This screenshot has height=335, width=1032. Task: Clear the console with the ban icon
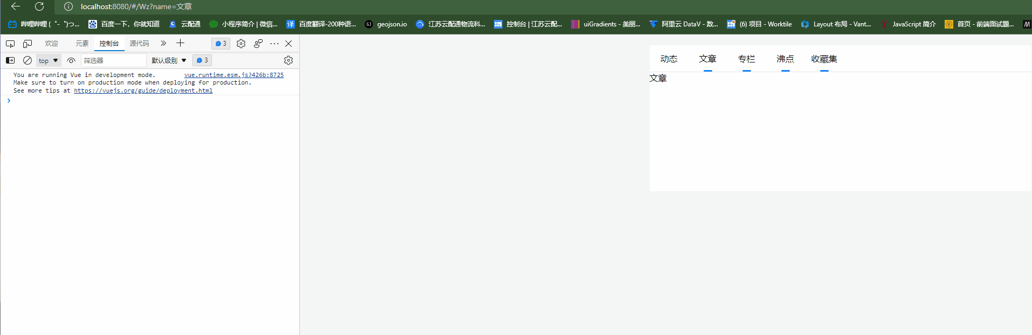pos(27,60)
